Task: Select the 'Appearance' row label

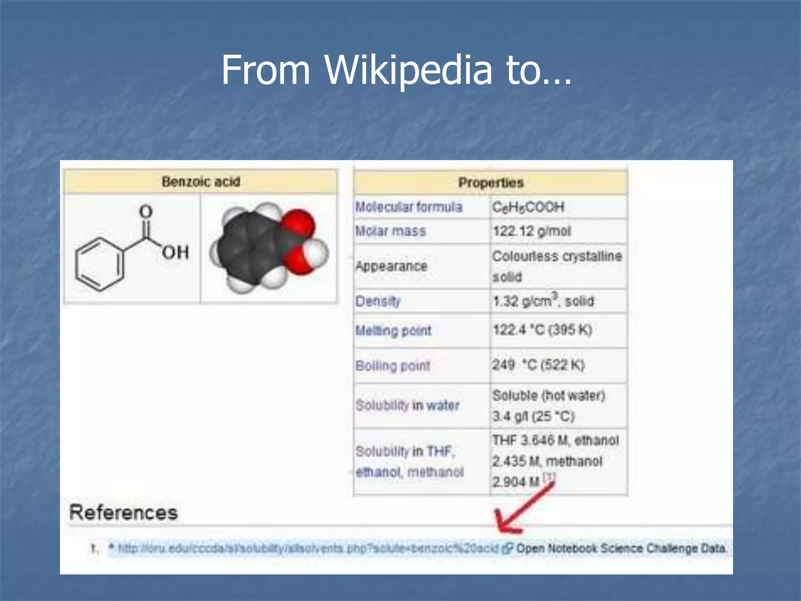Action: [x=391, y=266]
